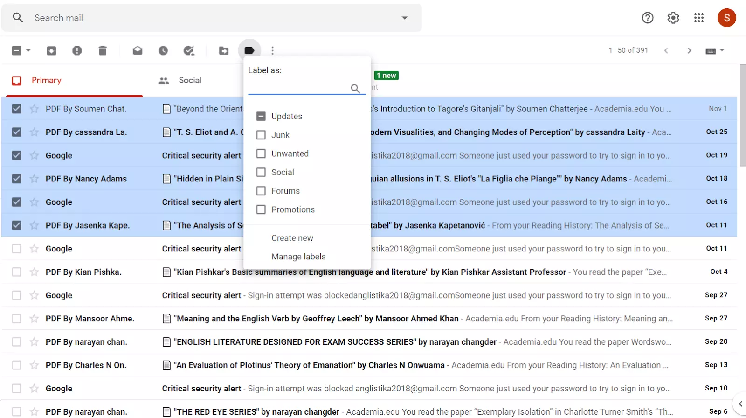The width and height of the screenshot is (746, 418).
Task: Toggle the Updates label checkbox
Action: [x=261, y=116]
